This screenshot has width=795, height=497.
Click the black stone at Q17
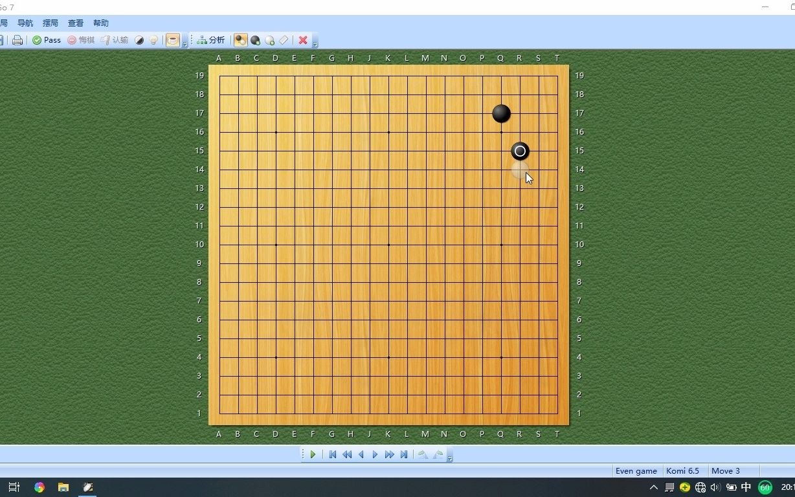(x=501, y=114)
